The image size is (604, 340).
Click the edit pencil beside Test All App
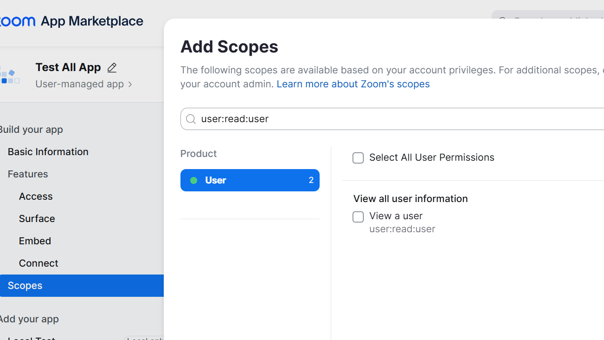pyautogui.click(x=112, y=68)
